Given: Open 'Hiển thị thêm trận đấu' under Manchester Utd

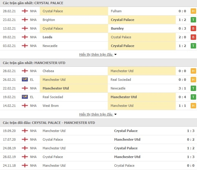Looking at the screenshot, I should click(x=96, y=114).
